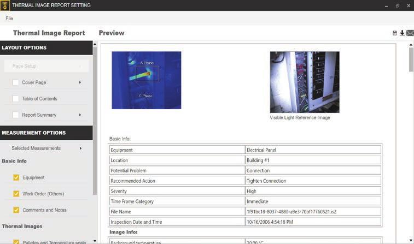Click the thermal image thumbnail
The height and width of the screenshot is (244, 414).
(x=147, y=80)
